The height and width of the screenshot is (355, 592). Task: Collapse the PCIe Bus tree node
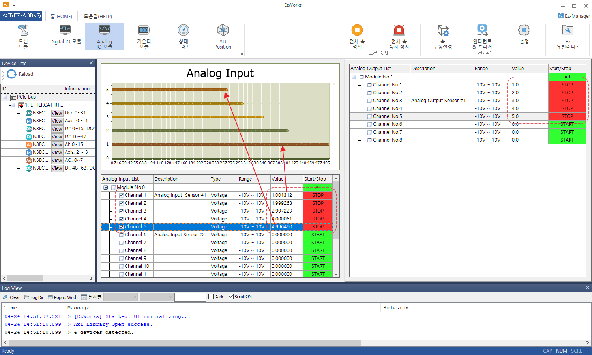click(x=5, y=97)
